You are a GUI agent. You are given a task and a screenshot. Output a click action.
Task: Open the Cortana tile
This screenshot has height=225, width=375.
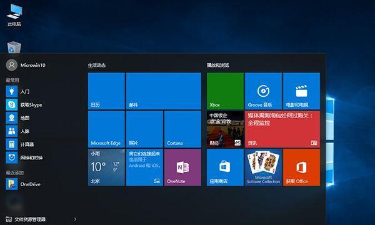[x=182, y=129]
